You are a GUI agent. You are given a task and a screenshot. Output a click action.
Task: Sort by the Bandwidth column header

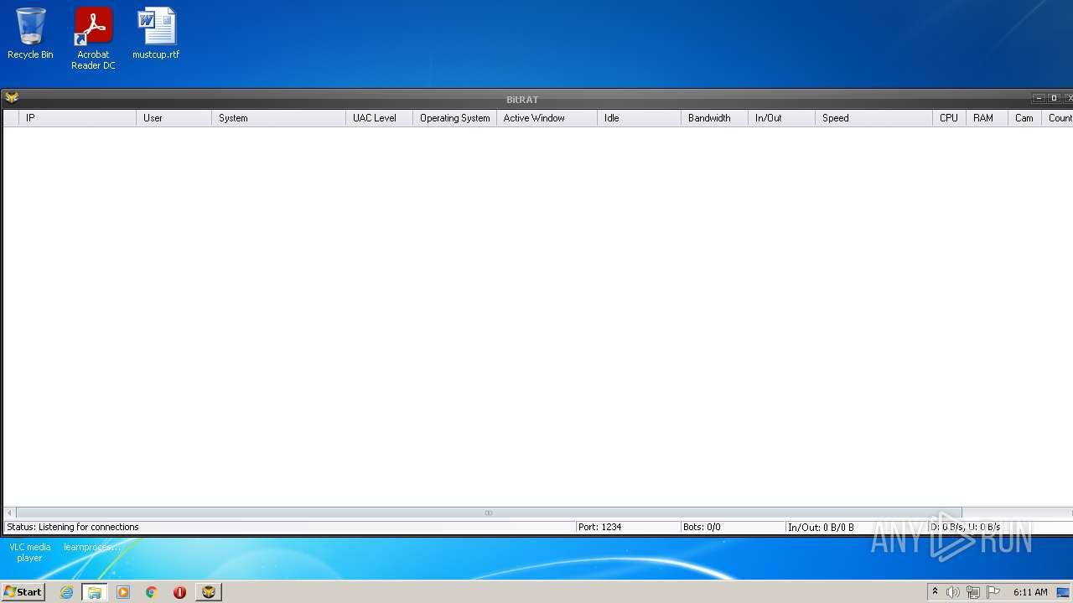714,118
